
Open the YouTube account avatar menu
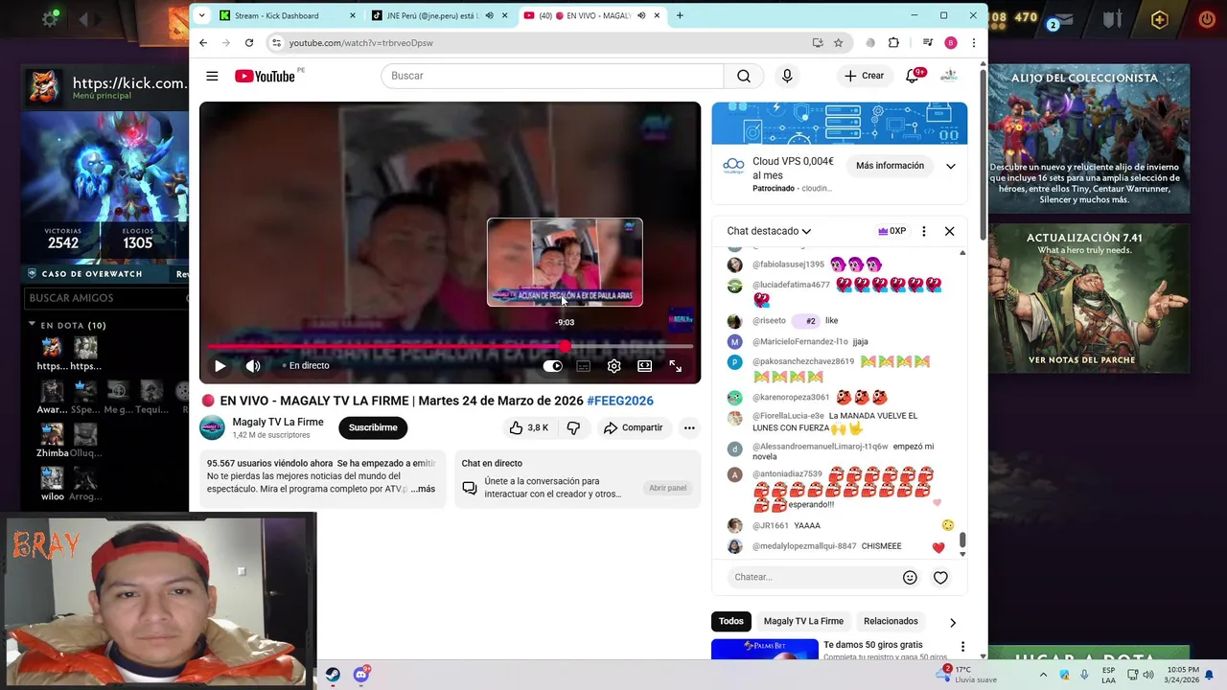pyautogui.click(x=949, y=76)
